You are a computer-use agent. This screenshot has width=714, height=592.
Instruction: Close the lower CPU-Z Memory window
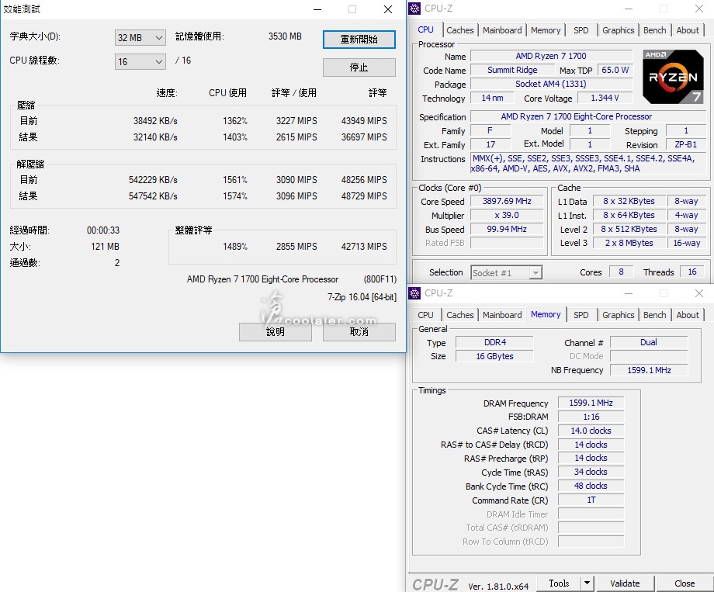click(x=699, y=293)
